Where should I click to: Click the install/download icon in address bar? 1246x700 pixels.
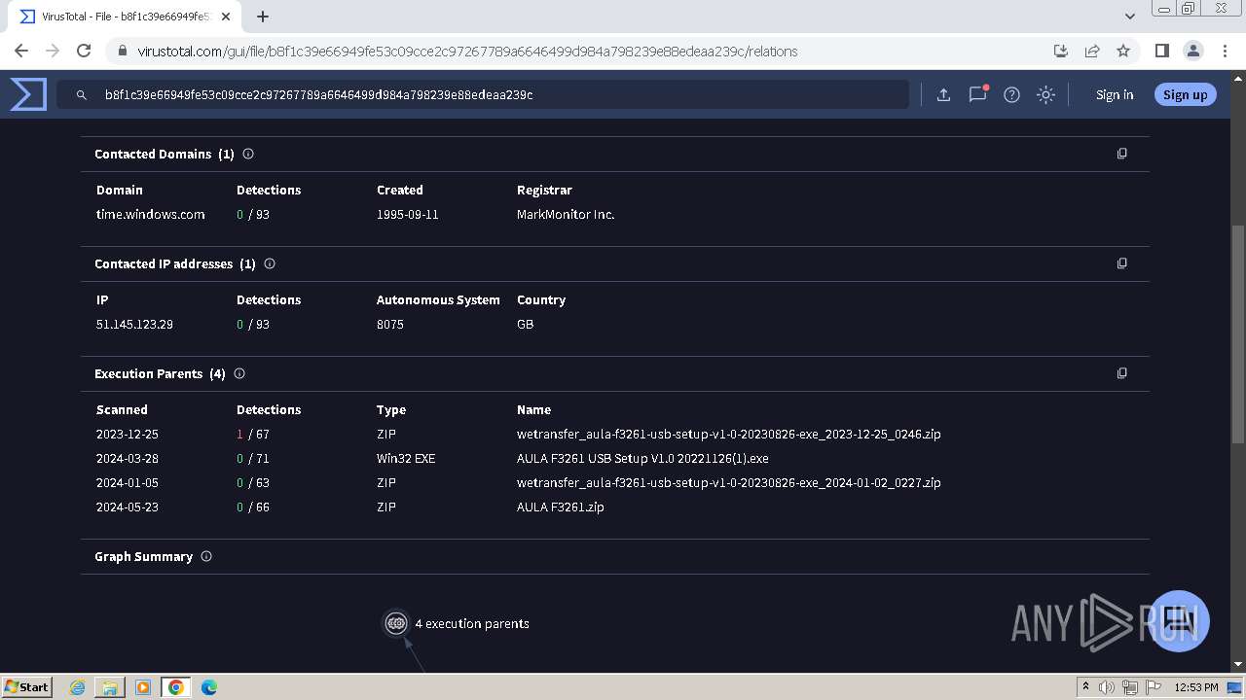(x=1061, y=51)
